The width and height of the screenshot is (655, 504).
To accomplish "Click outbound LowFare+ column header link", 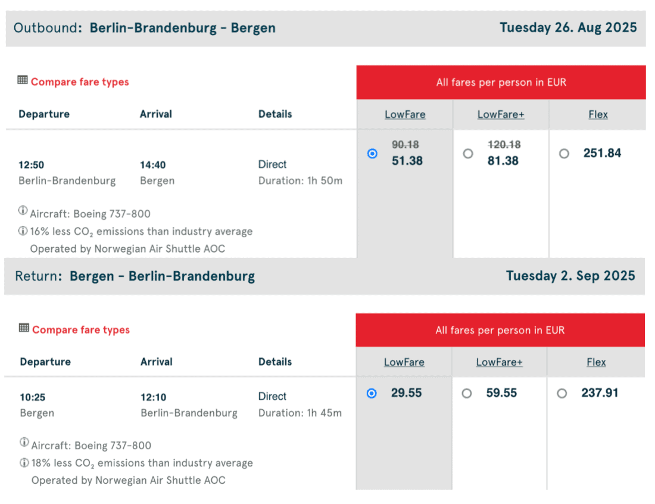I will coord(501,114).
